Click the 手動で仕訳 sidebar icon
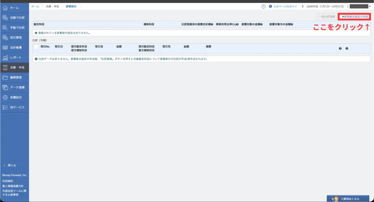This screenshot has width=374, height=202. pyautogui.click(x=5, y=28)
